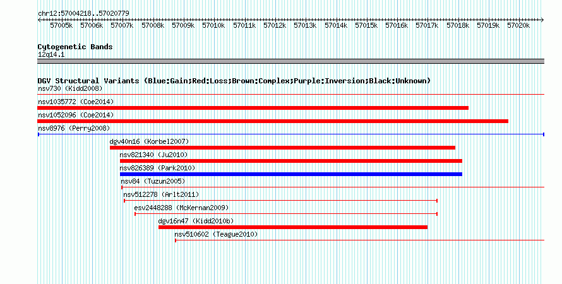Click the DGV Structural Variants track title
This screenshot has height=284, width=562.
tap(234, 81)
